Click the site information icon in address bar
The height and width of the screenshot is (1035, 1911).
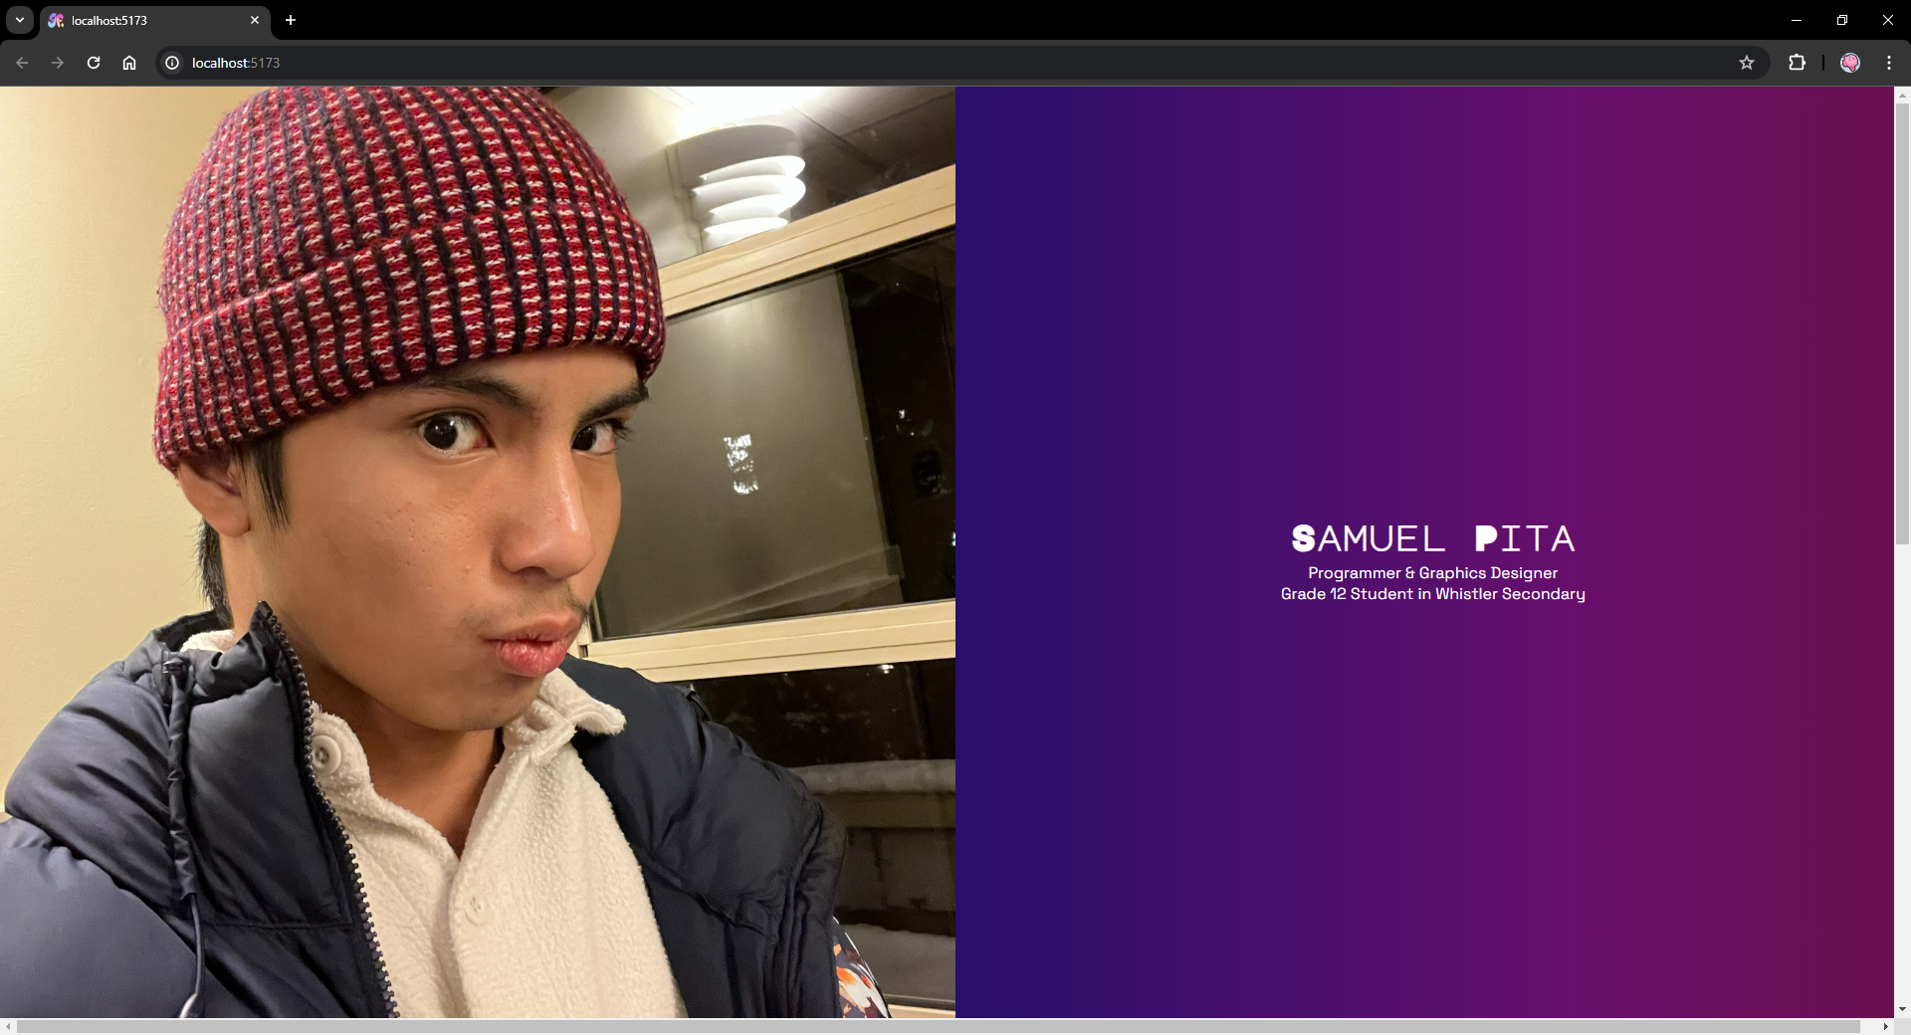172,63
